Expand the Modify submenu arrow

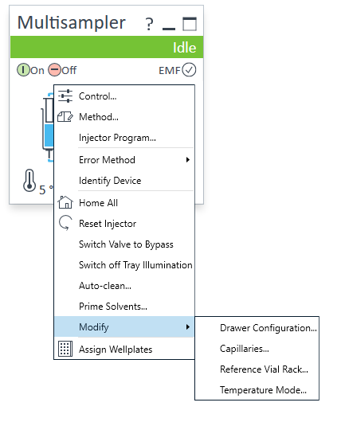[x=188, y=327]
